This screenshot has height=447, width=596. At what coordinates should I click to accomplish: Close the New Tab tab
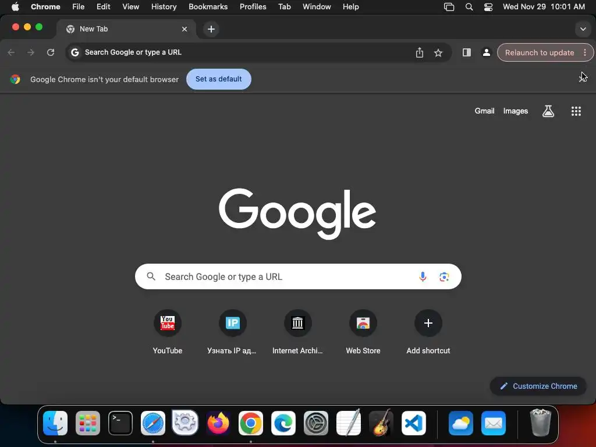[x=185, y=29]
